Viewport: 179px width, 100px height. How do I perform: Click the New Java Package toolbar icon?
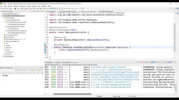(x=38, y=9)
